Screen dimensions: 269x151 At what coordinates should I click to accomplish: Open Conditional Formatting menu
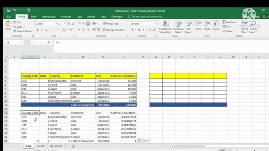tap(165, 27)
